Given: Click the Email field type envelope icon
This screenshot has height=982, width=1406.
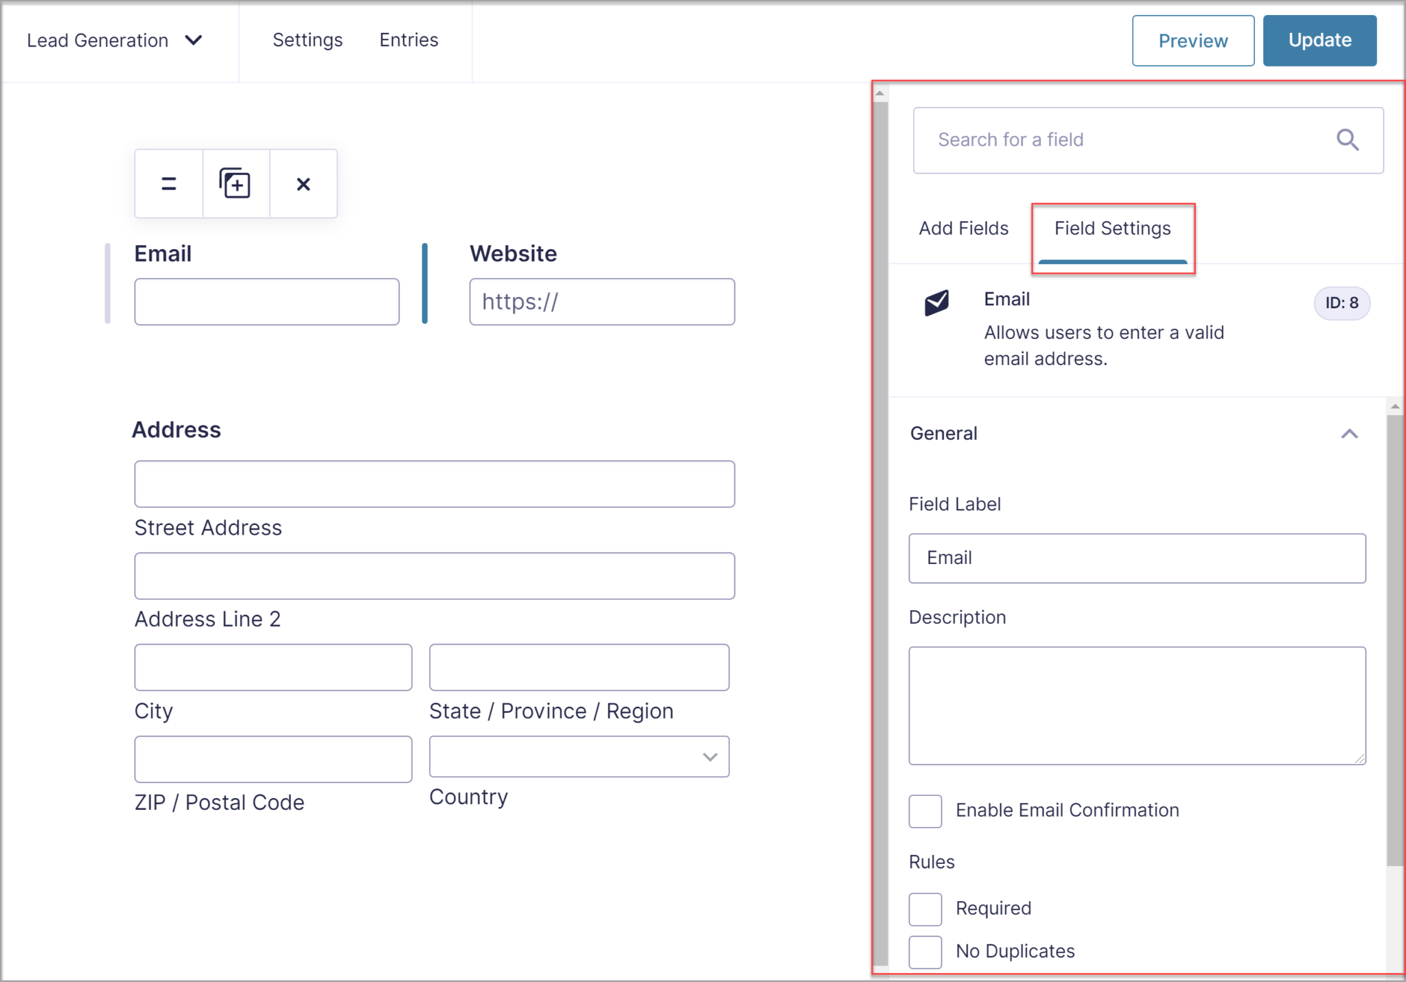Looking at the screenshot, I should [938, 303].
